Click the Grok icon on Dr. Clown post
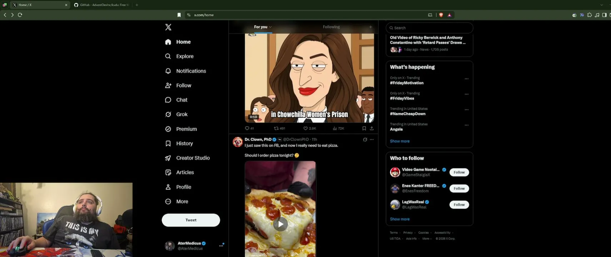This screenshot has height=257, width=611. tap(365, 140)
